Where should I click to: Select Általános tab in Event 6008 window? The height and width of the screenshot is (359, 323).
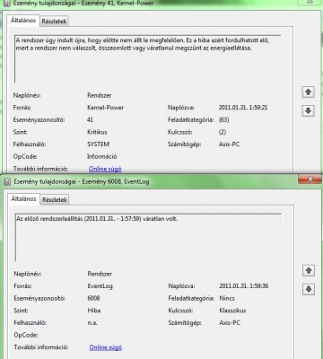[x=23, y=199]
